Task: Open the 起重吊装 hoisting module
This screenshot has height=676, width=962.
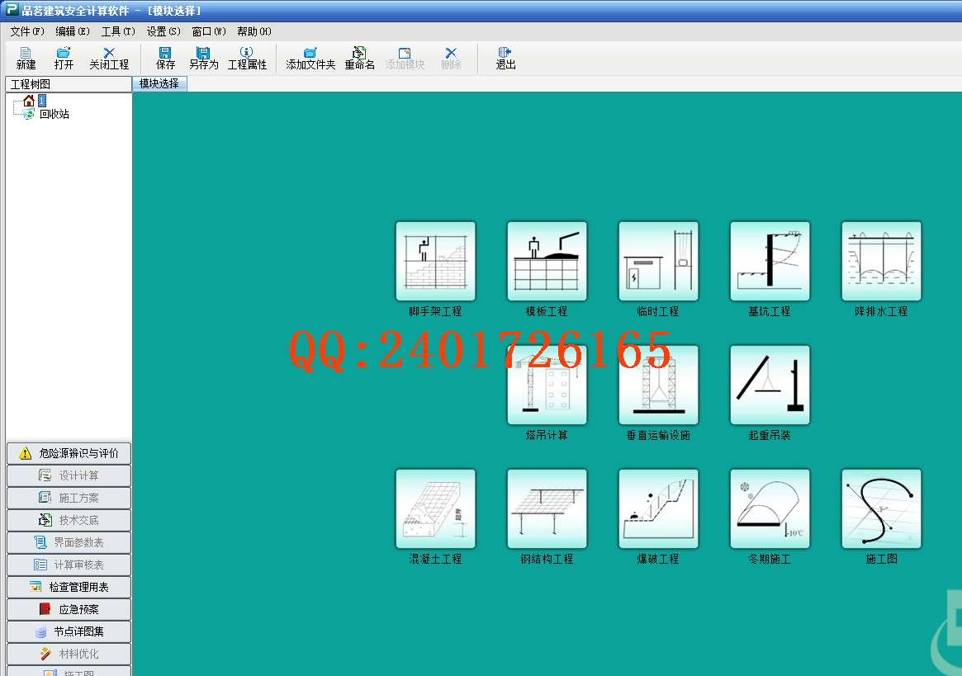Action: (770, 385)
